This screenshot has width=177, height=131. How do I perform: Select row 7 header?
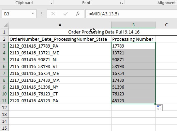(4, 73)
